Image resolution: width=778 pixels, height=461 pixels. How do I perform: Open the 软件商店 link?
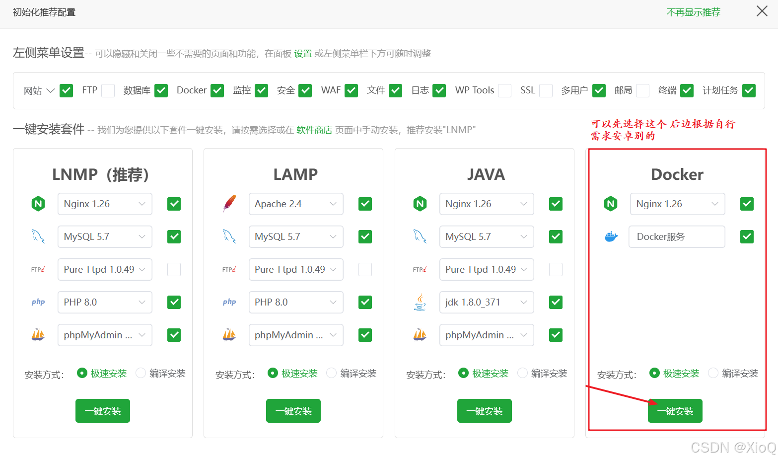coord(314,130)
